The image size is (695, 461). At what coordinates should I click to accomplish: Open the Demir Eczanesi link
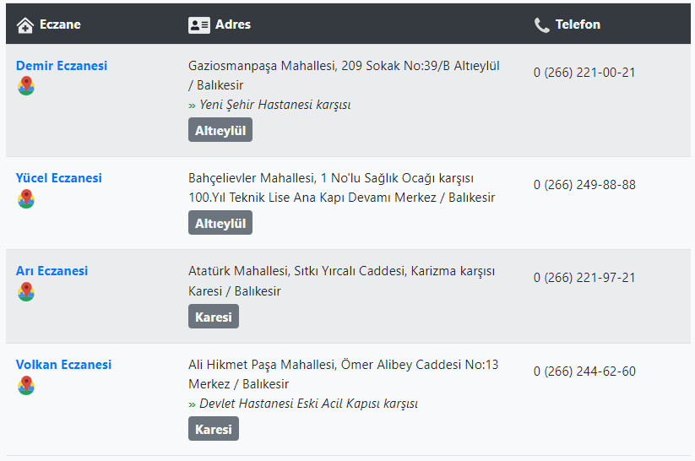62,66
